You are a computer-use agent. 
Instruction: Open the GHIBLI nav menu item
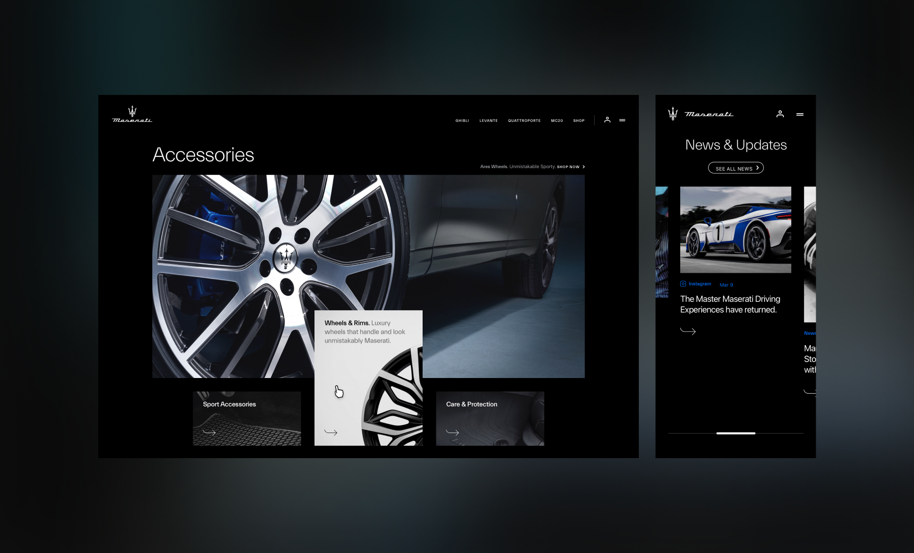coord(462,120)
